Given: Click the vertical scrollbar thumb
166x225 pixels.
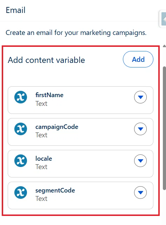Looking at the screenshot, I should (164, 128).
